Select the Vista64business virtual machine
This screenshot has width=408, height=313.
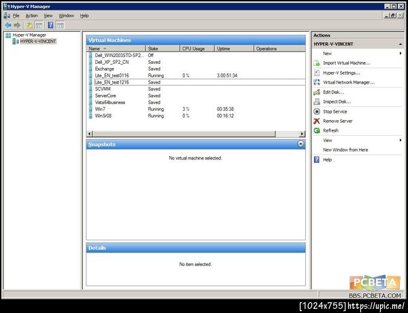[109, 103]
